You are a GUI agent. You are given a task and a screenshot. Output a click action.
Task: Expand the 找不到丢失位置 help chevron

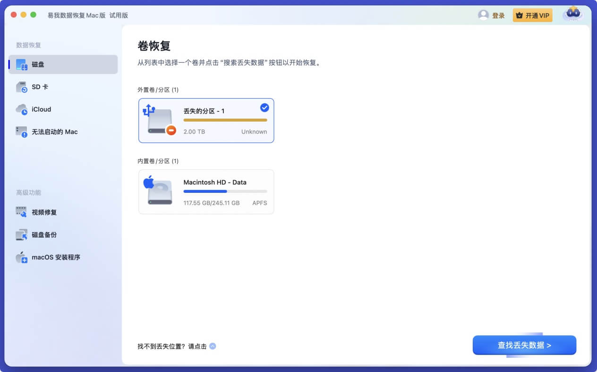212,346
